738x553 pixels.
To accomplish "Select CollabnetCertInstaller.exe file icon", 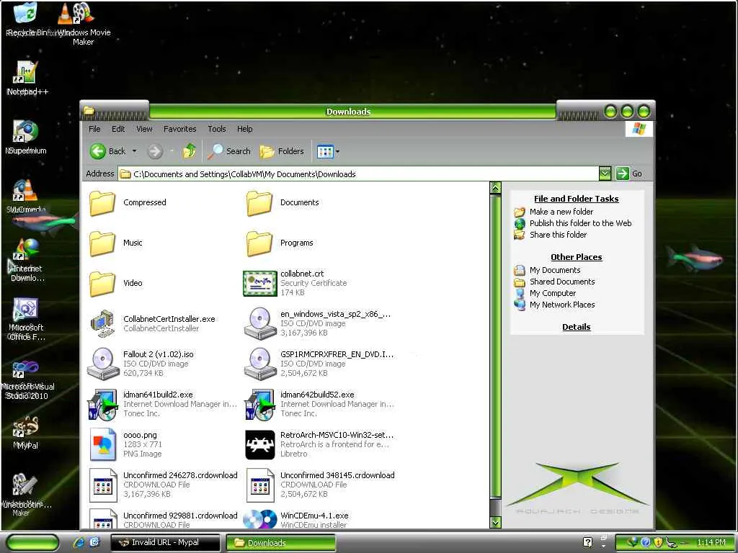I will [x=102, y=323].
